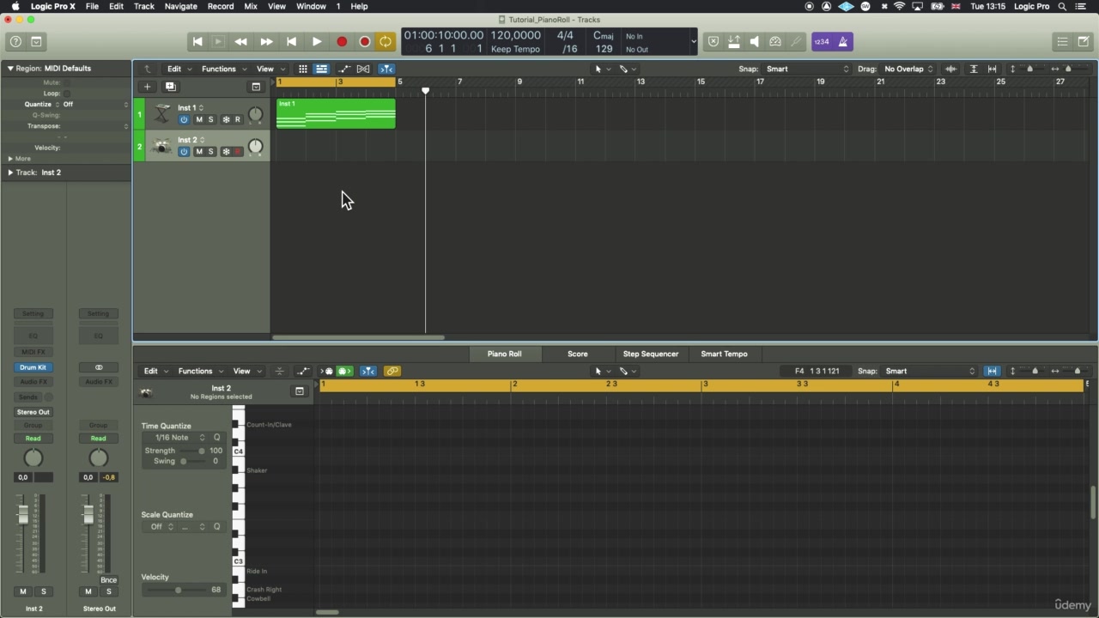Click the Collapse Mode button in Piano Roll toolbar
Viewport: 1099px width, 618px height.
pyautogui.click(x=279, y=372)
